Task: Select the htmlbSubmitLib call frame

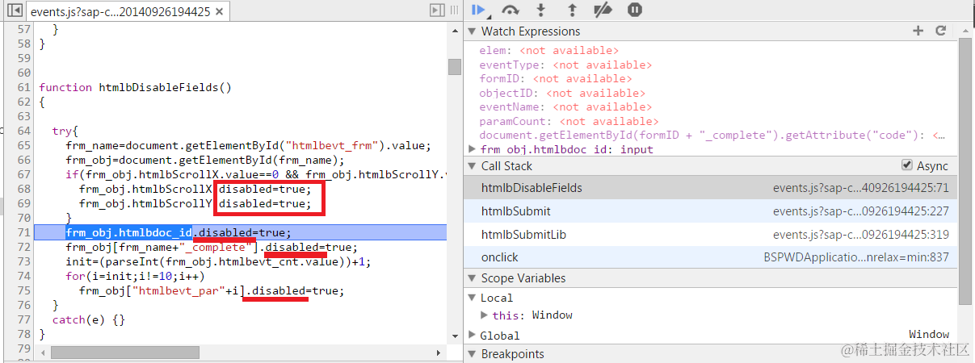Action: coord(711,235)
